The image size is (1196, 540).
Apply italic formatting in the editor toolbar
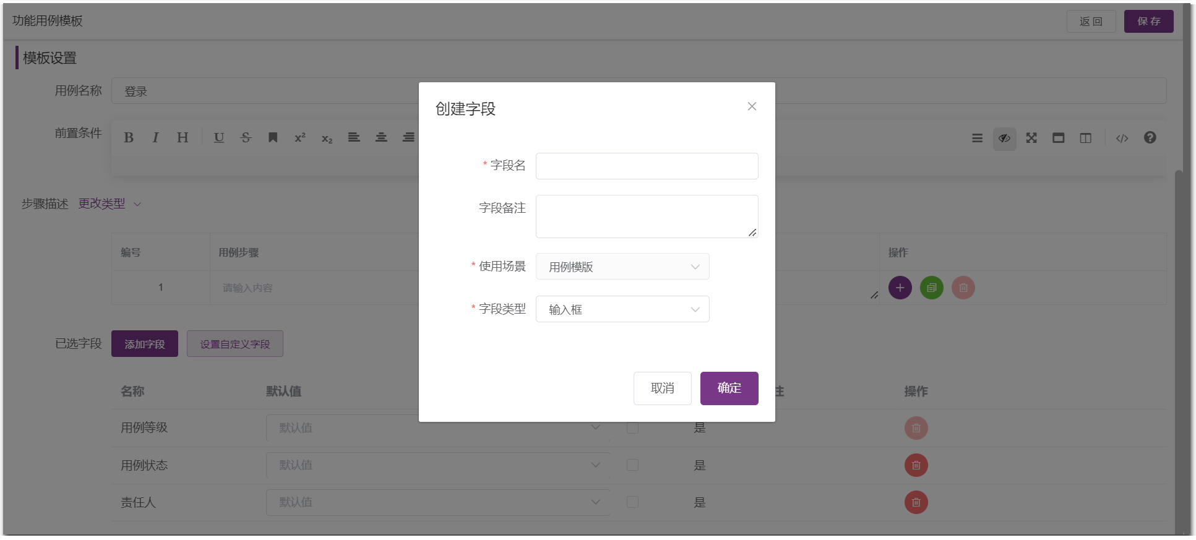click(x=155, y=137)
